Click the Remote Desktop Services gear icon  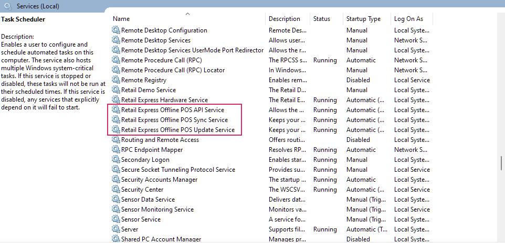[115, 40]
